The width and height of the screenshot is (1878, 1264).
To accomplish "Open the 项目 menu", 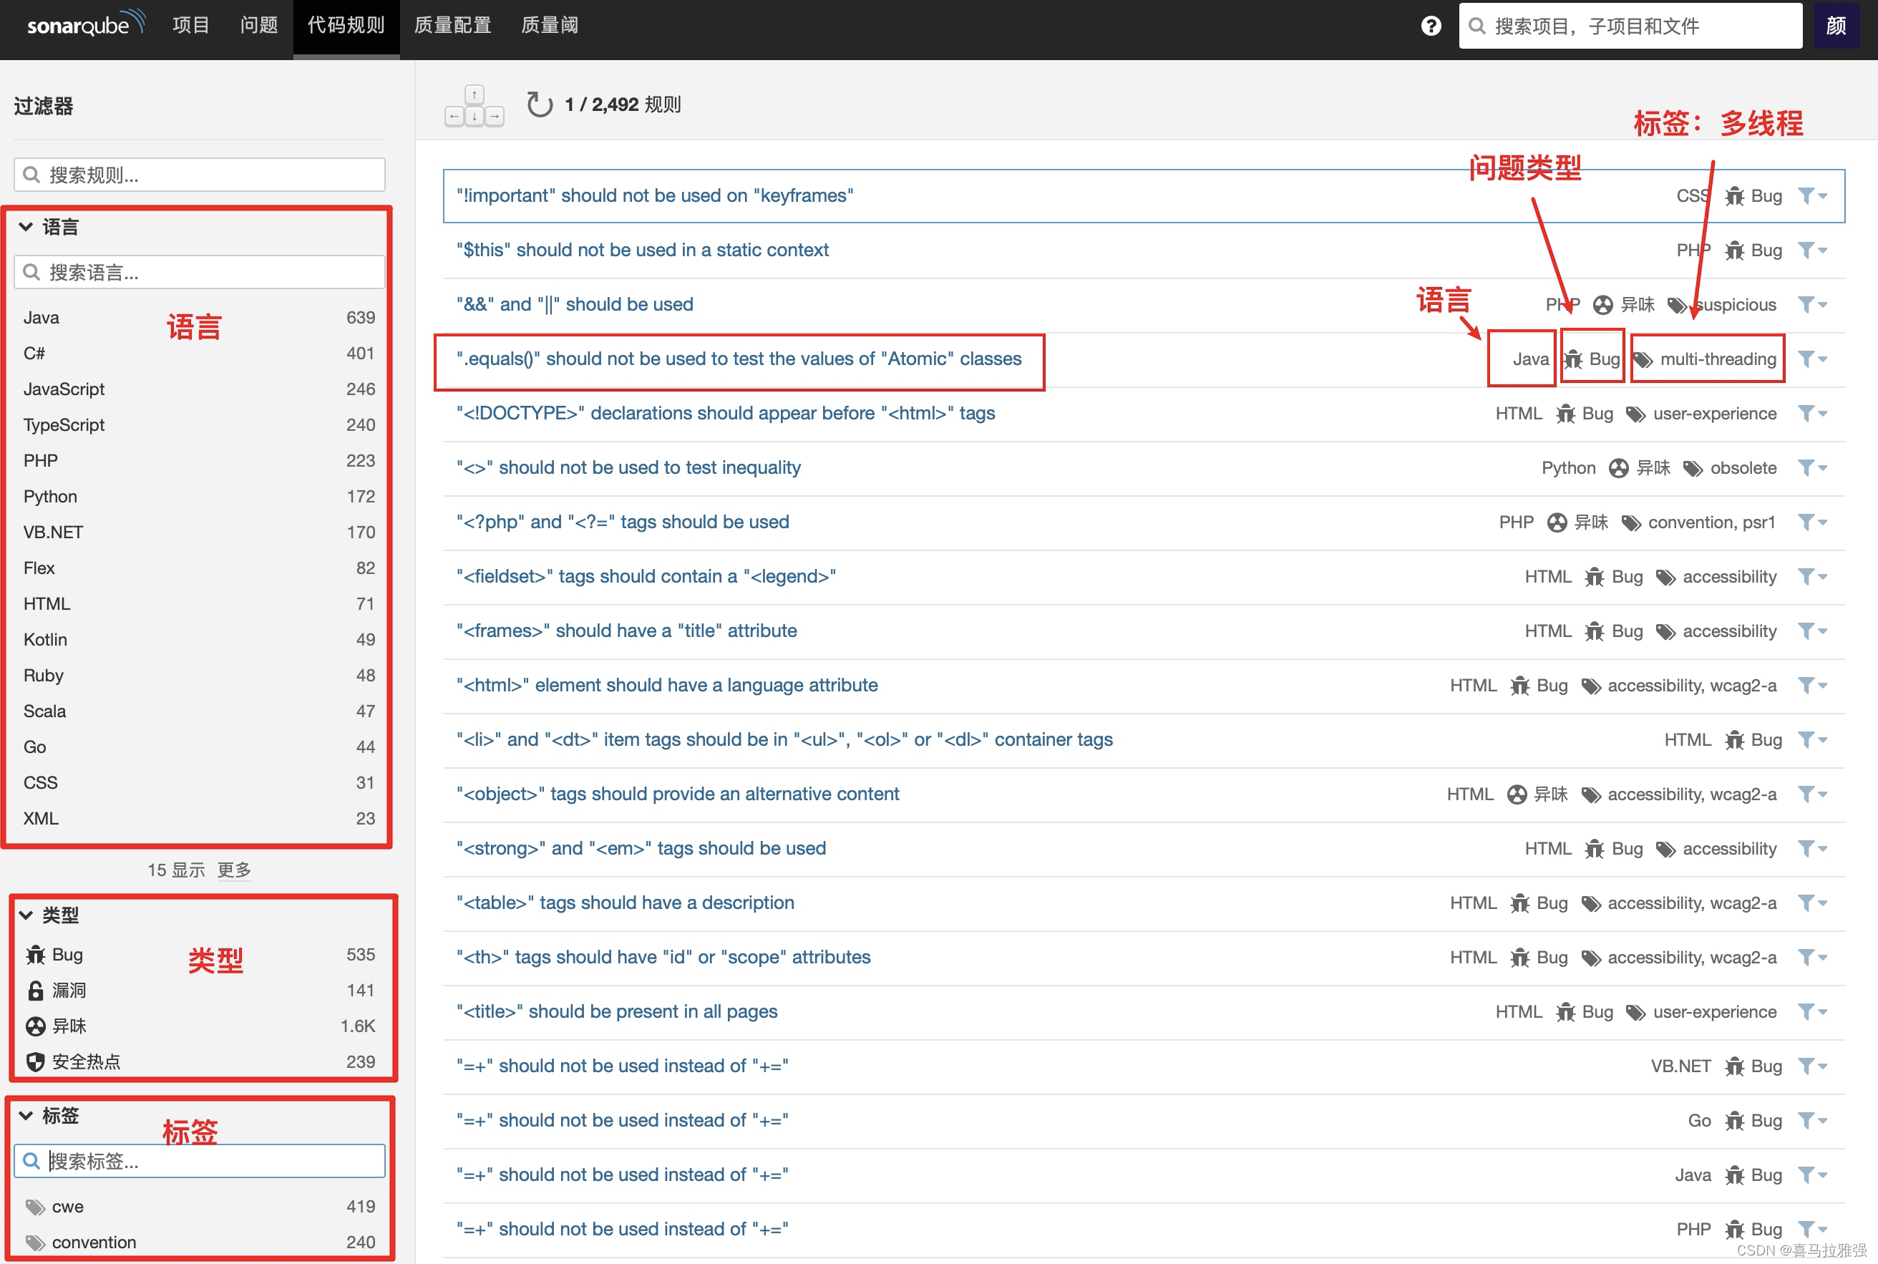I will click(x=191, y=26).
